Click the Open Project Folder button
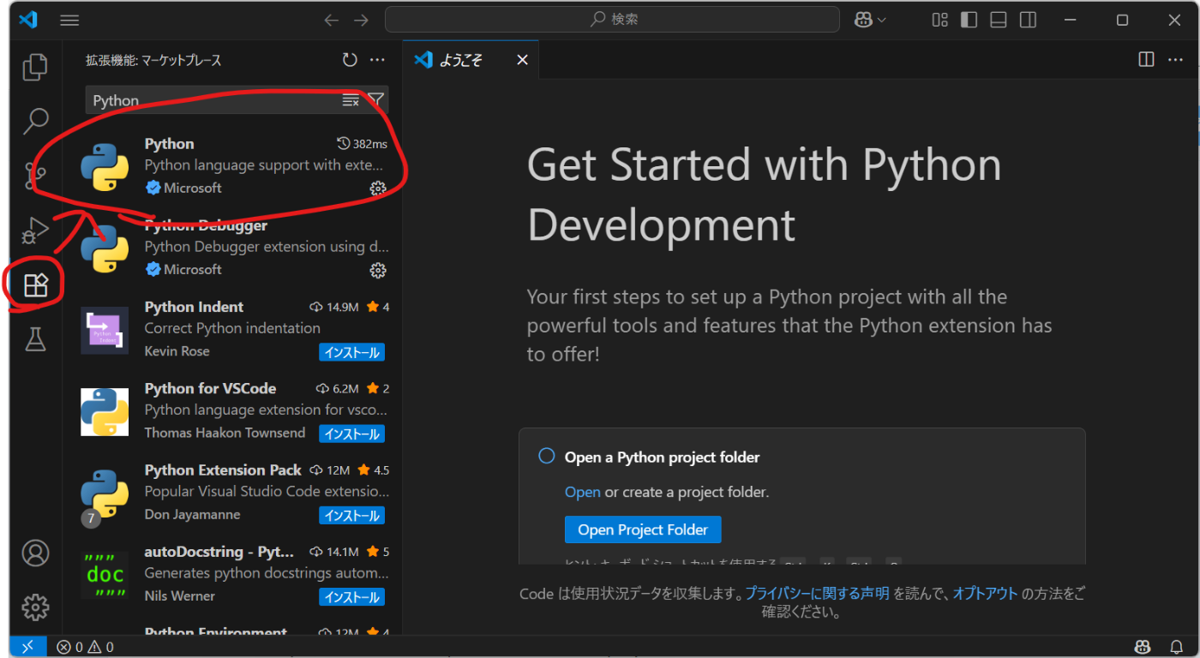The width and height of the screenshot is (1200, 658). click(643, 529)
